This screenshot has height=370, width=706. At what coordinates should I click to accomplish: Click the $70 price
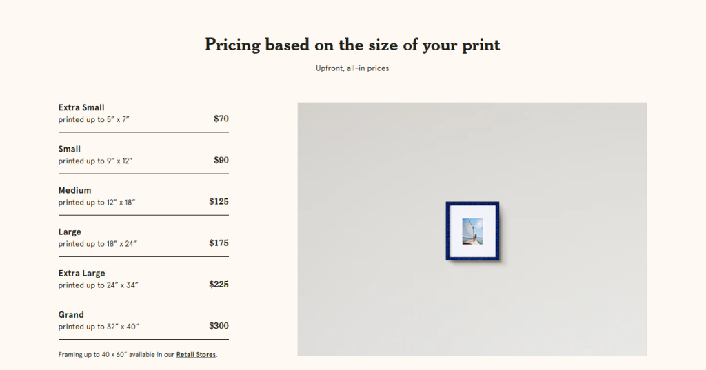coord(221,119)
